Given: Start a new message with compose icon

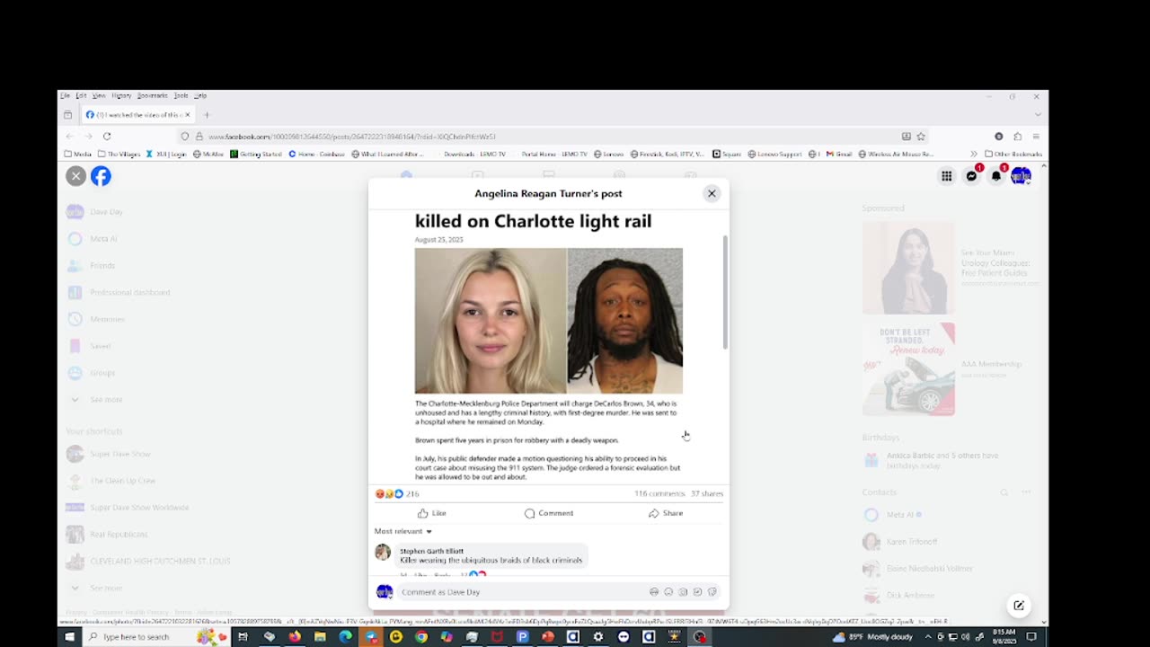Looking at the screenshot, I should (x=1019, y=606).
